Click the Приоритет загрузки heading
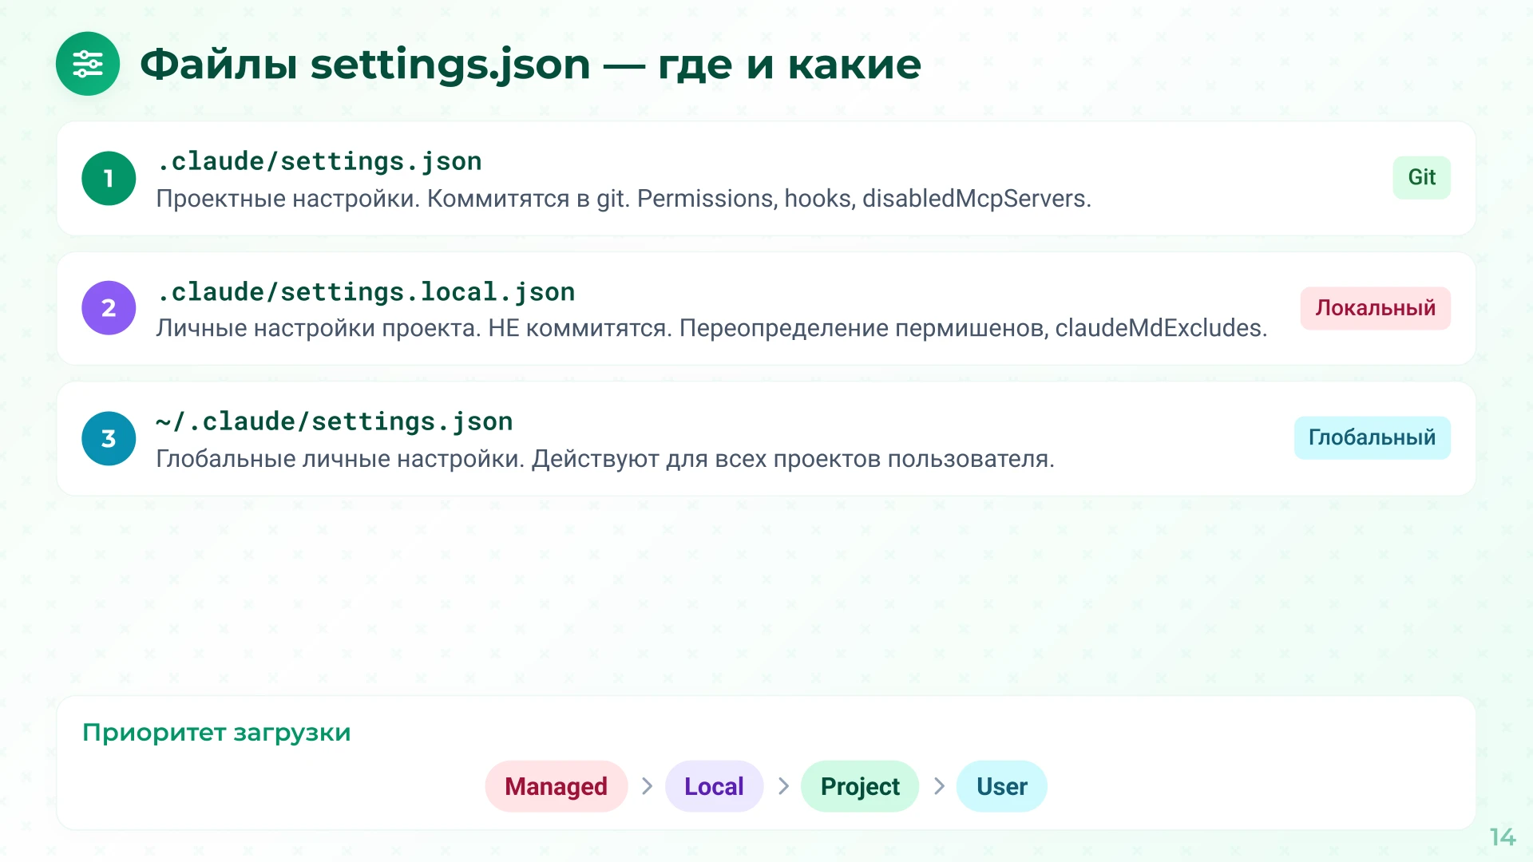Viewport: 1533px width, 862px height. (x=216, y=732)
